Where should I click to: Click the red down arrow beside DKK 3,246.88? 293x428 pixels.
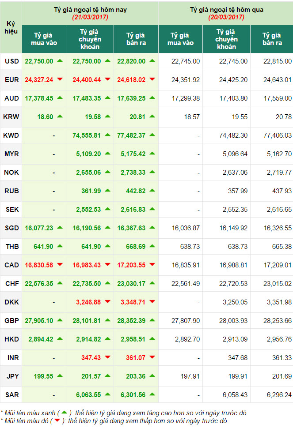[x=107, y=302]
